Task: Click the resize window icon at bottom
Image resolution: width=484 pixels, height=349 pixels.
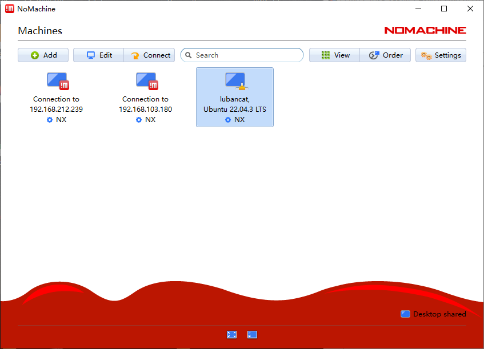Action: tap(252, 335)
